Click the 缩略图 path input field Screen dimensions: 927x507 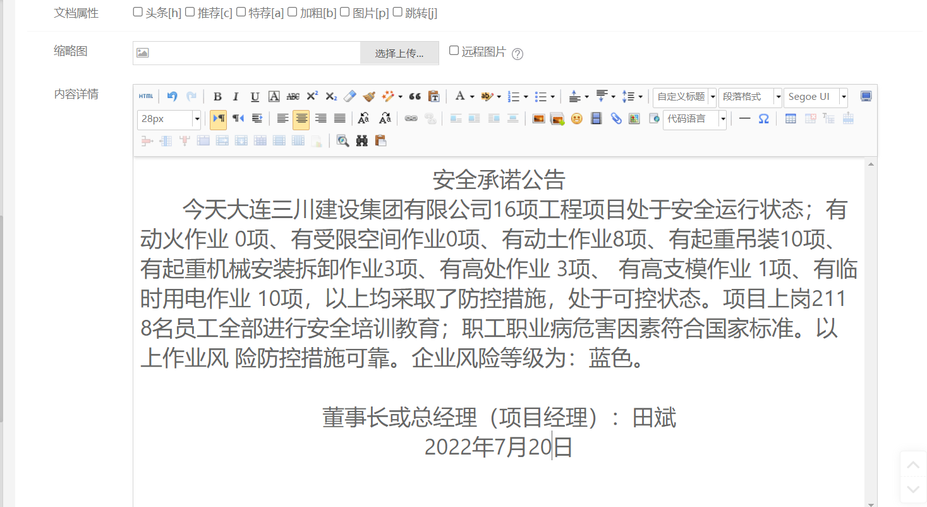(x=246, y=53)
